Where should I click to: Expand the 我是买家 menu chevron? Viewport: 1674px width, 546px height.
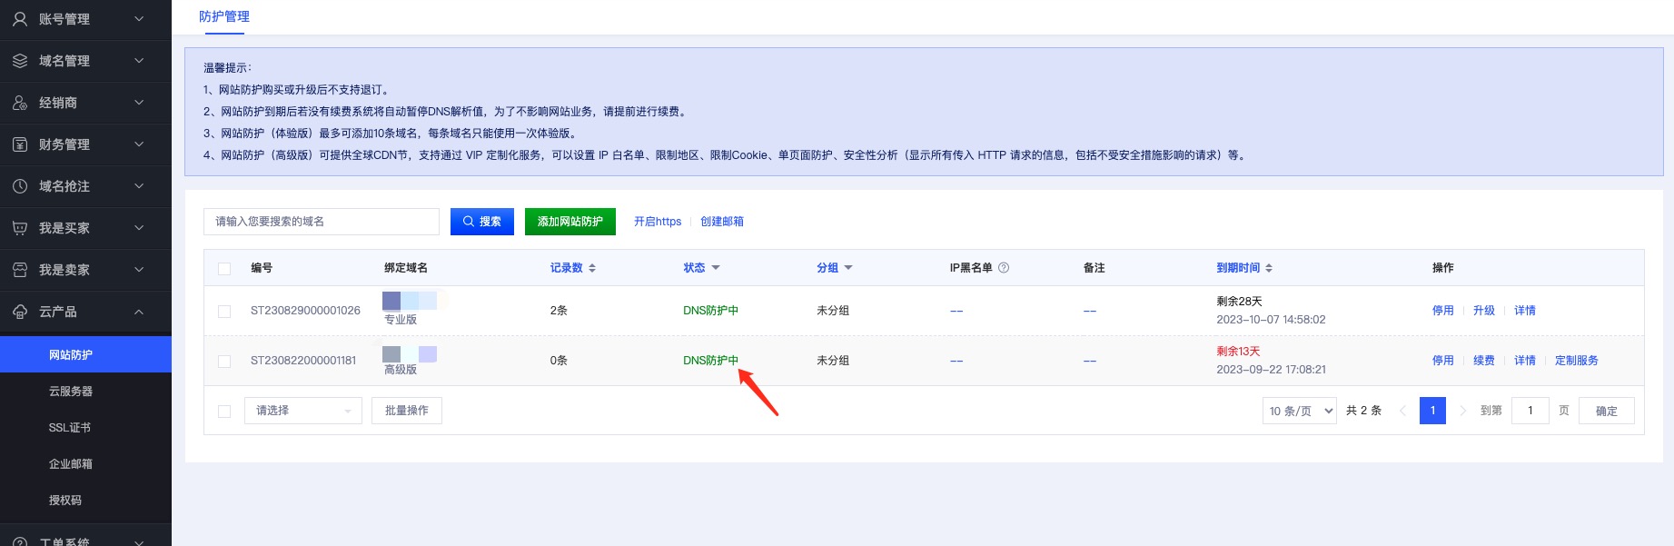(x=139, y=228)
